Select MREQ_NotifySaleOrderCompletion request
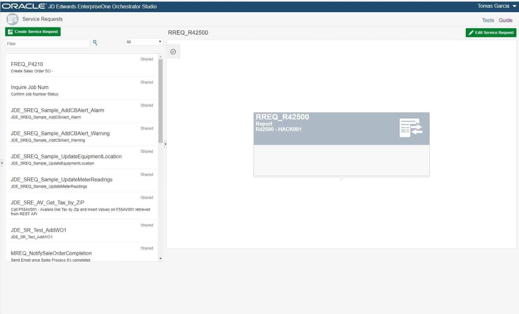519x314 pixels. coord(82,252)
